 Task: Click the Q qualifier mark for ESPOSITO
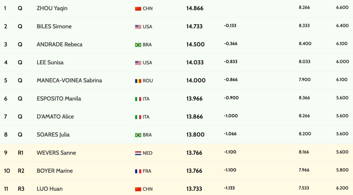(x=20, y=98)
